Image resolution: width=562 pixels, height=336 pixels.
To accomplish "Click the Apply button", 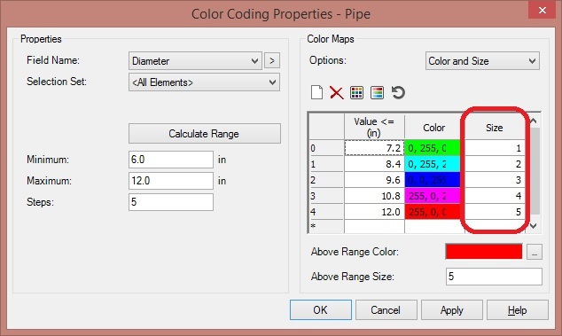I will tap(451, 309).
